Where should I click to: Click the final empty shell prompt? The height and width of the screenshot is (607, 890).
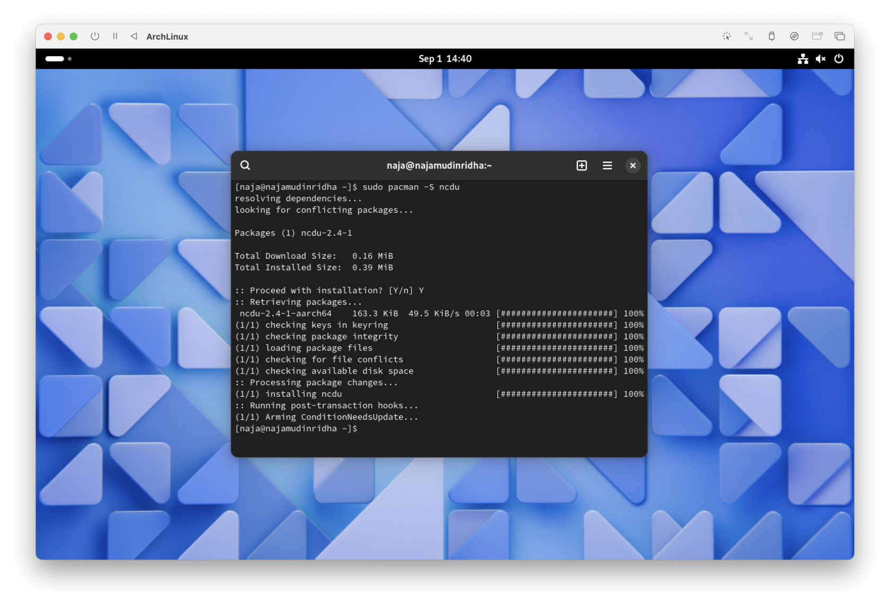[x=296, y=429]
